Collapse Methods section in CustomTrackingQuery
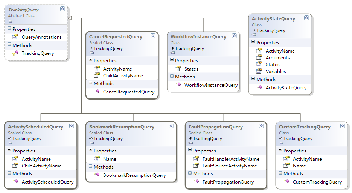 point(280,173)
